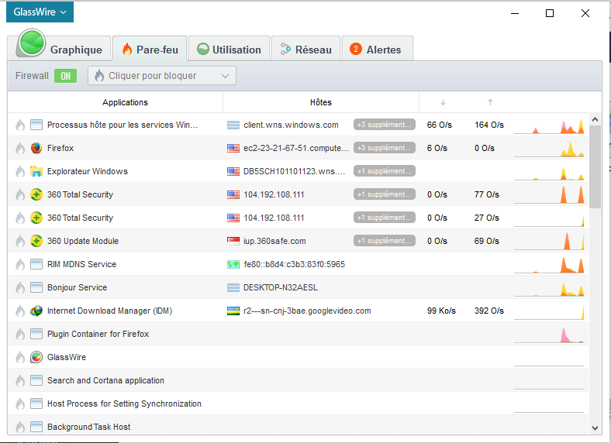This screenshot has height=443, width=611.
Task: Expand +3 supplément hosts for client.wns.windows.com
Action: (x=385, y=125)
